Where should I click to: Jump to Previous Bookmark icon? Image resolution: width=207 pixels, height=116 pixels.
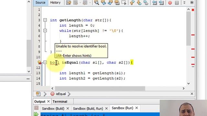tap(132, 3)
